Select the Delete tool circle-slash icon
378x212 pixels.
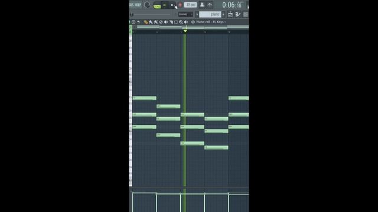point(161,22)
